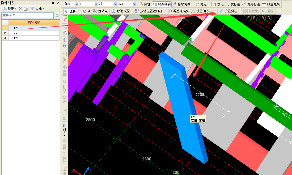Click the search magnifier button

[x=57, y=16]
